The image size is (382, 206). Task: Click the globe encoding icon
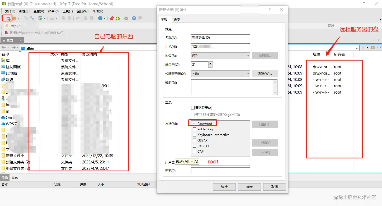pos(100,18)
